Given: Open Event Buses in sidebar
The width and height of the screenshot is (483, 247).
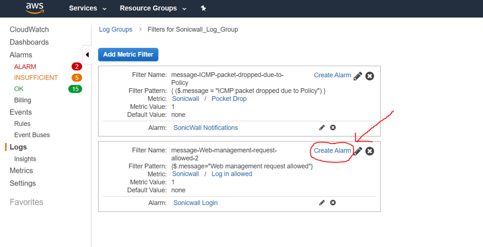Looking at the screenshot, I should click(x=32, y=135).
